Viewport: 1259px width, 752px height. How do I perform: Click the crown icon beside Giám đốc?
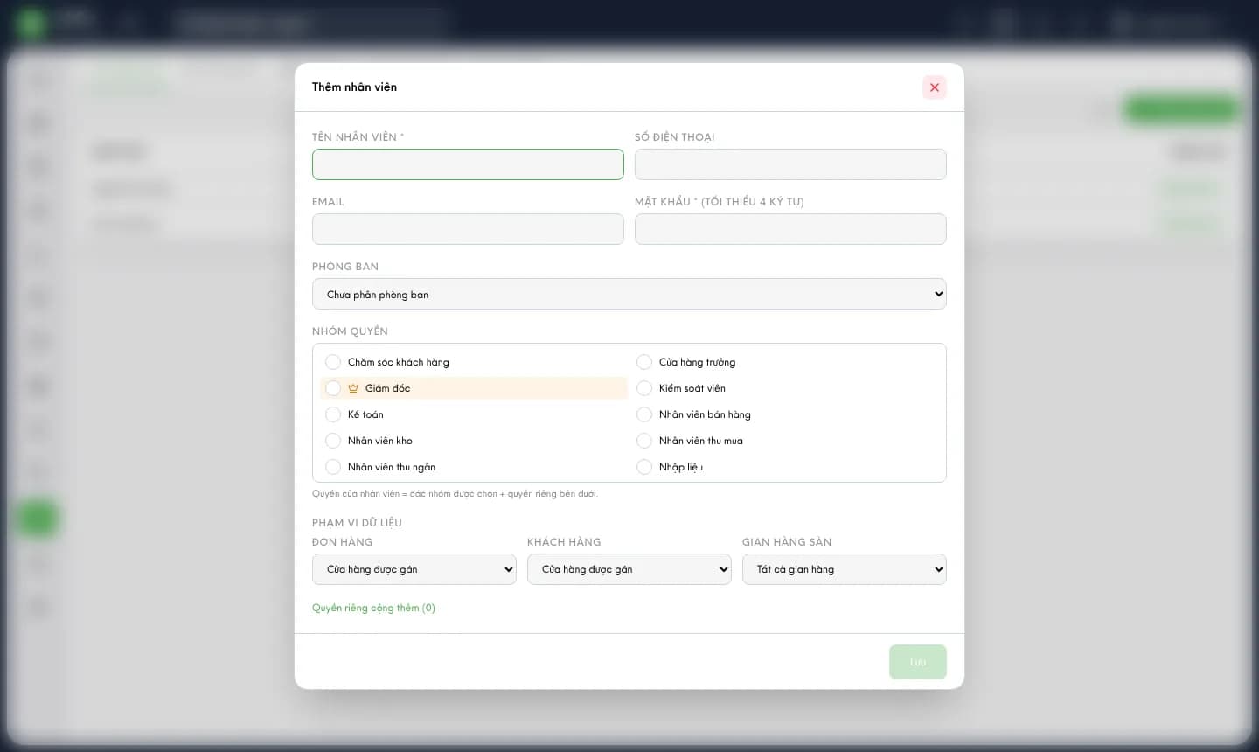353,388
